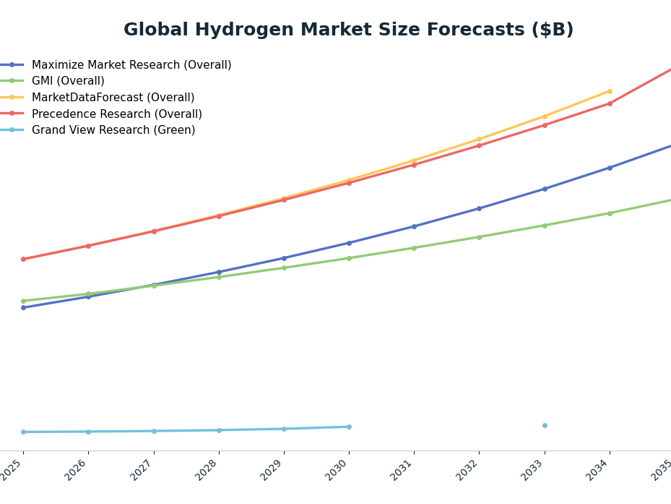Click the yellow MarketDataForecast 2032 data point
Image resolution: width=671 pixels, height=504 pixels.
[x=480, y=140]
